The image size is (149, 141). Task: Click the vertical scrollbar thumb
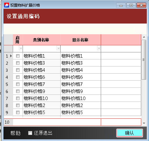click(x=144, y=60)
